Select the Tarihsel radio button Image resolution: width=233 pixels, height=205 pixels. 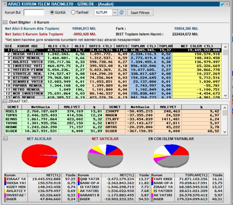[73, 12]
